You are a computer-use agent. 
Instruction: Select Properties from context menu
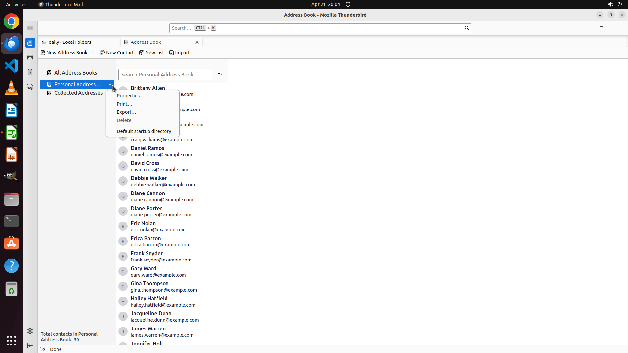128,96
